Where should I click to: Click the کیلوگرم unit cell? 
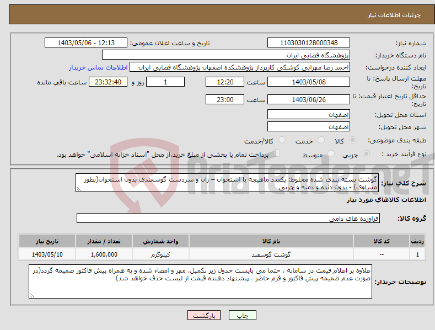[x=160, y=254]
